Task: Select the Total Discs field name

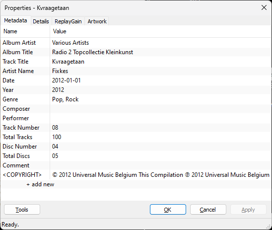Action: [x=16, y=156]
